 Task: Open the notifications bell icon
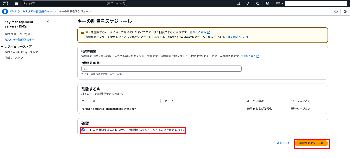[248, 3]
